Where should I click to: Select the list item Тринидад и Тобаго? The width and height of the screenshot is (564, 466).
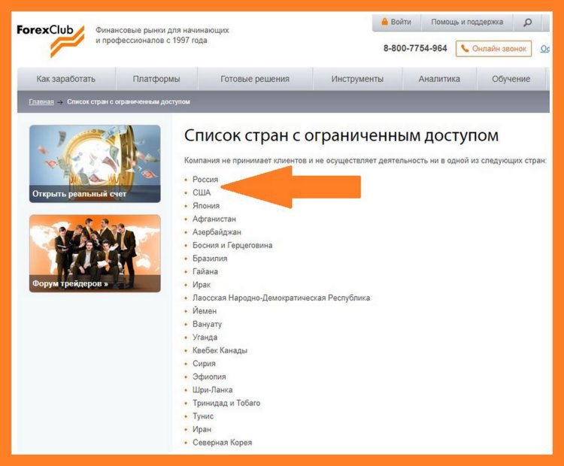coord(226,403)
